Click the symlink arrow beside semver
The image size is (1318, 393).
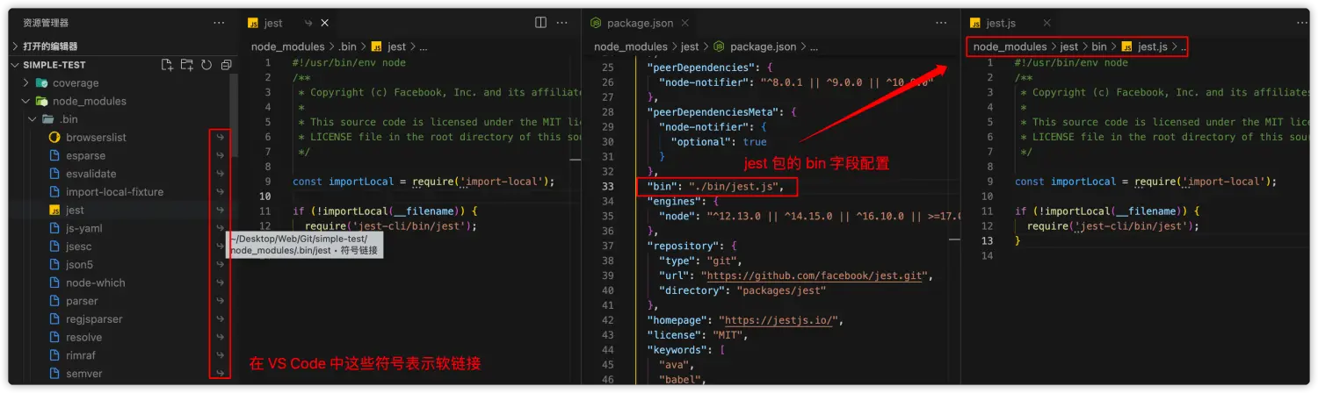click(x=220, y=374)
